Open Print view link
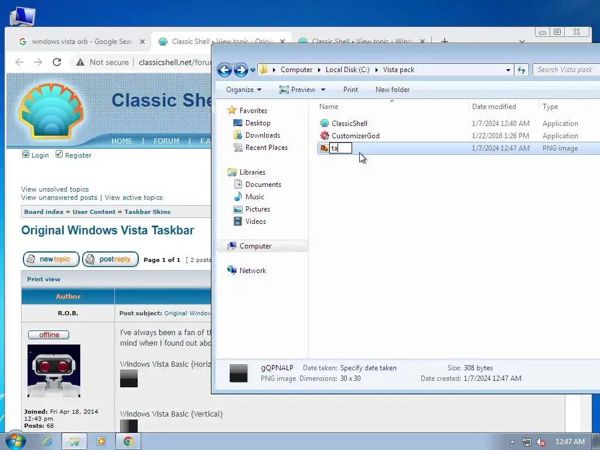Viewport: 600px width, 450px height. tap(43, 279)
